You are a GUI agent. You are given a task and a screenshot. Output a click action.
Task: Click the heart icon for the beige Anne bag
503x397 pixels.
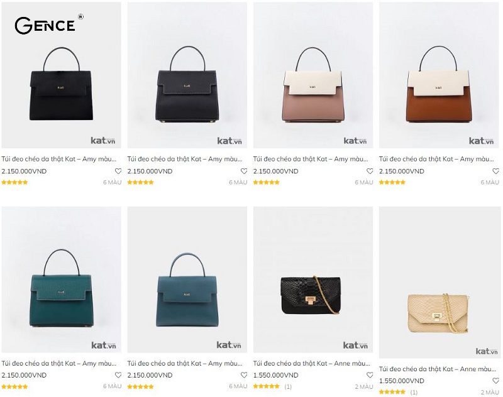click(495, 381)
